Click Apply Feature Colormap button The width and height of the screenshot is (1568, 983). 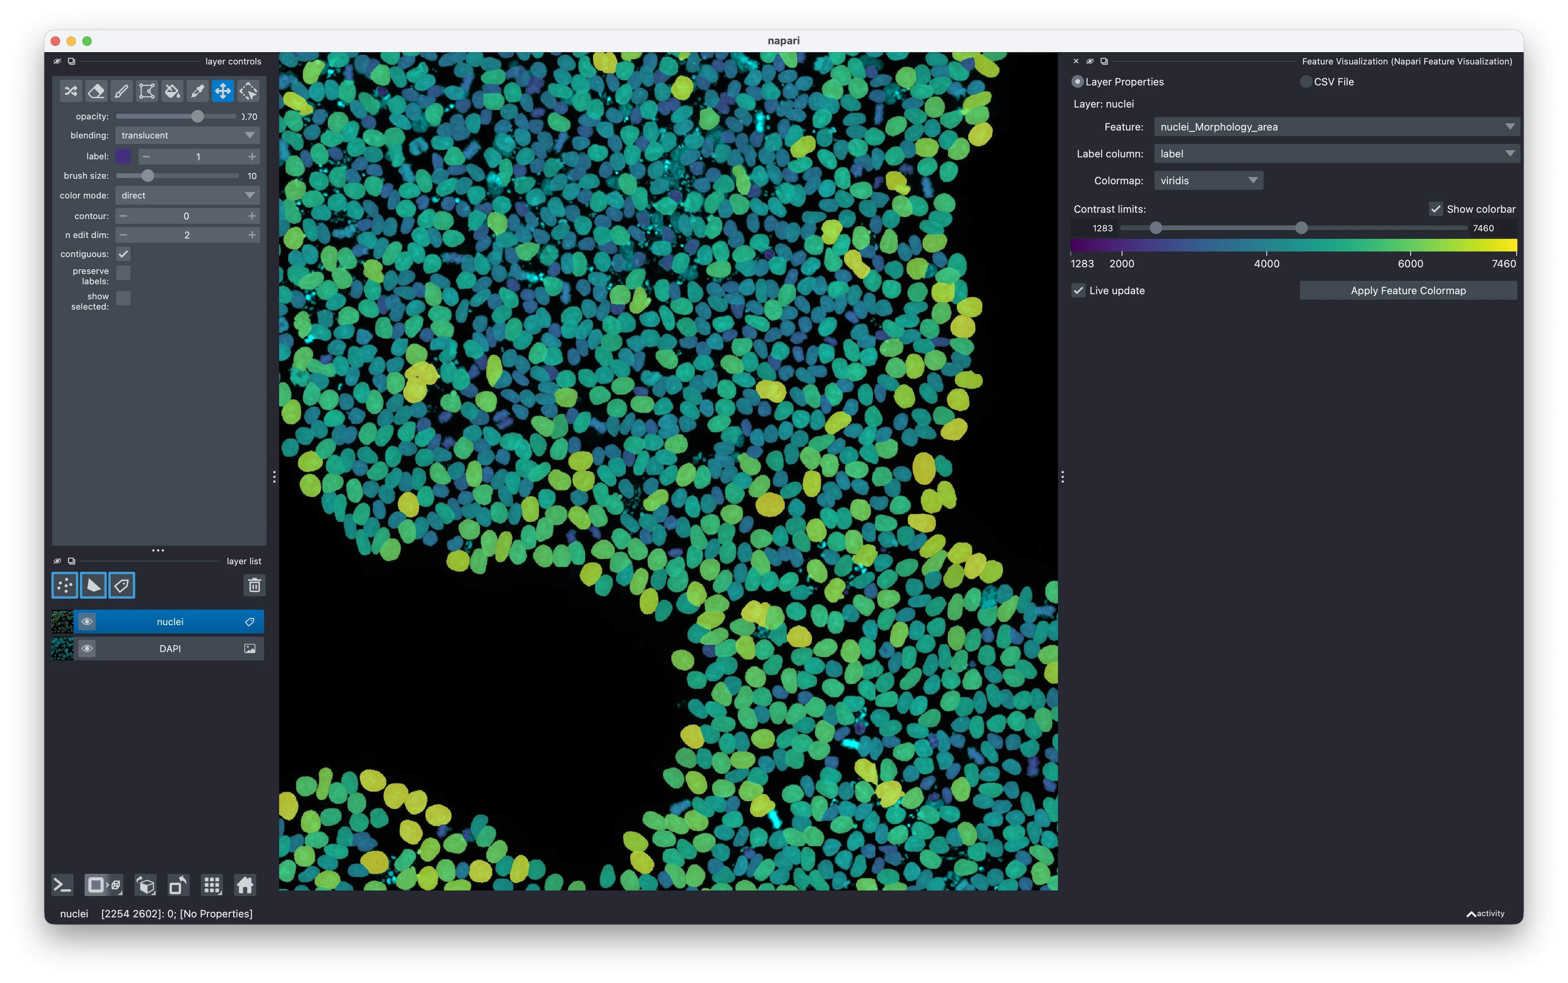tap(1408, 291)
